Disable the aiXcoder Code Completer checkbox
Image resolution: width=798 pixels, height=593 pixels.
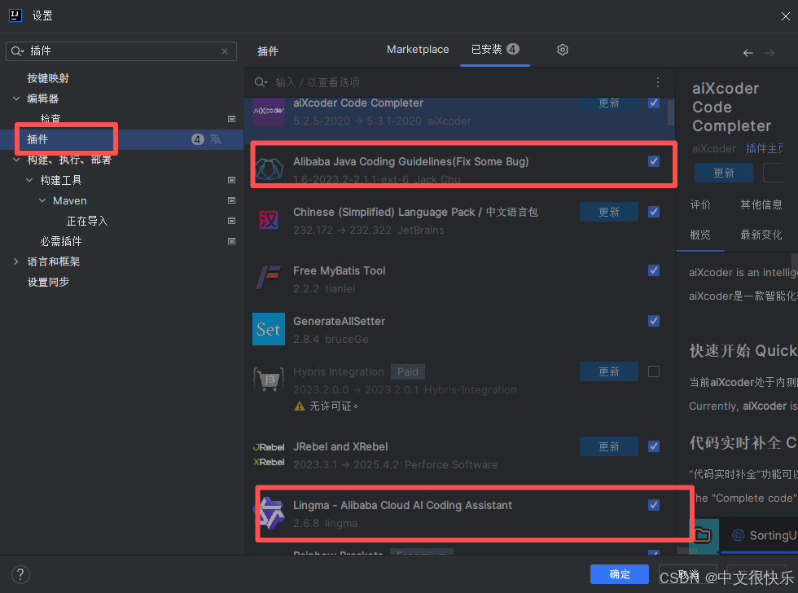pyautogui.click(x=654, y=103)
